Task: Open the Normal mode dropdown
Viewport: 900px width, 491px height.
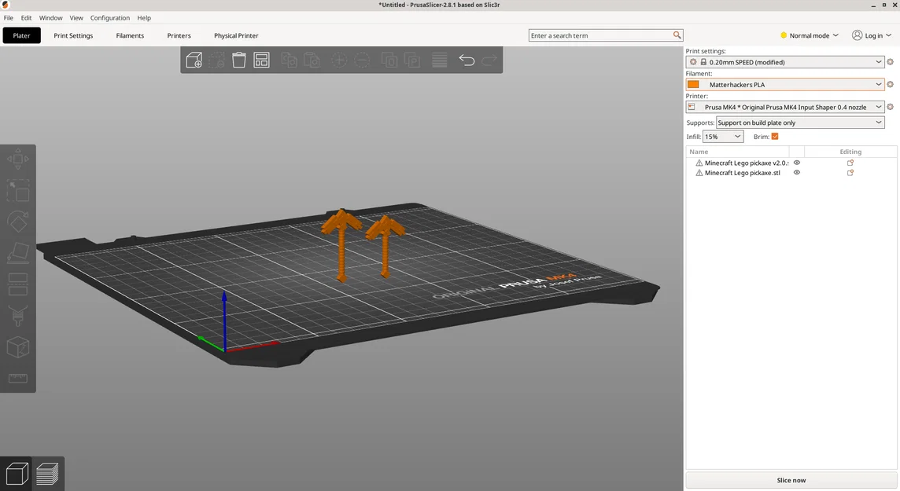Action: click(810, 35)
